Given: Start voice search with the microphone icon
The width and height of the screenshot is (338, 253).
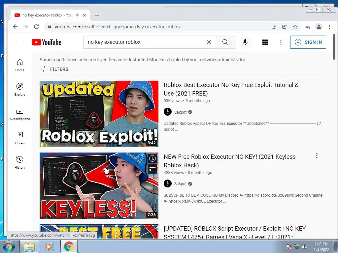Looking at the screenshot, I should (245, 42).
